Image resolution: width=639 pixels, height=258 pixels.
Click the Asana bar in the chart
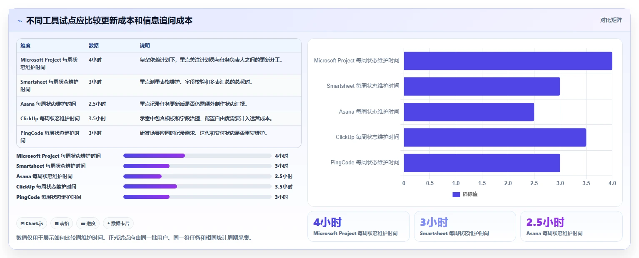click(x=469, y=112)
